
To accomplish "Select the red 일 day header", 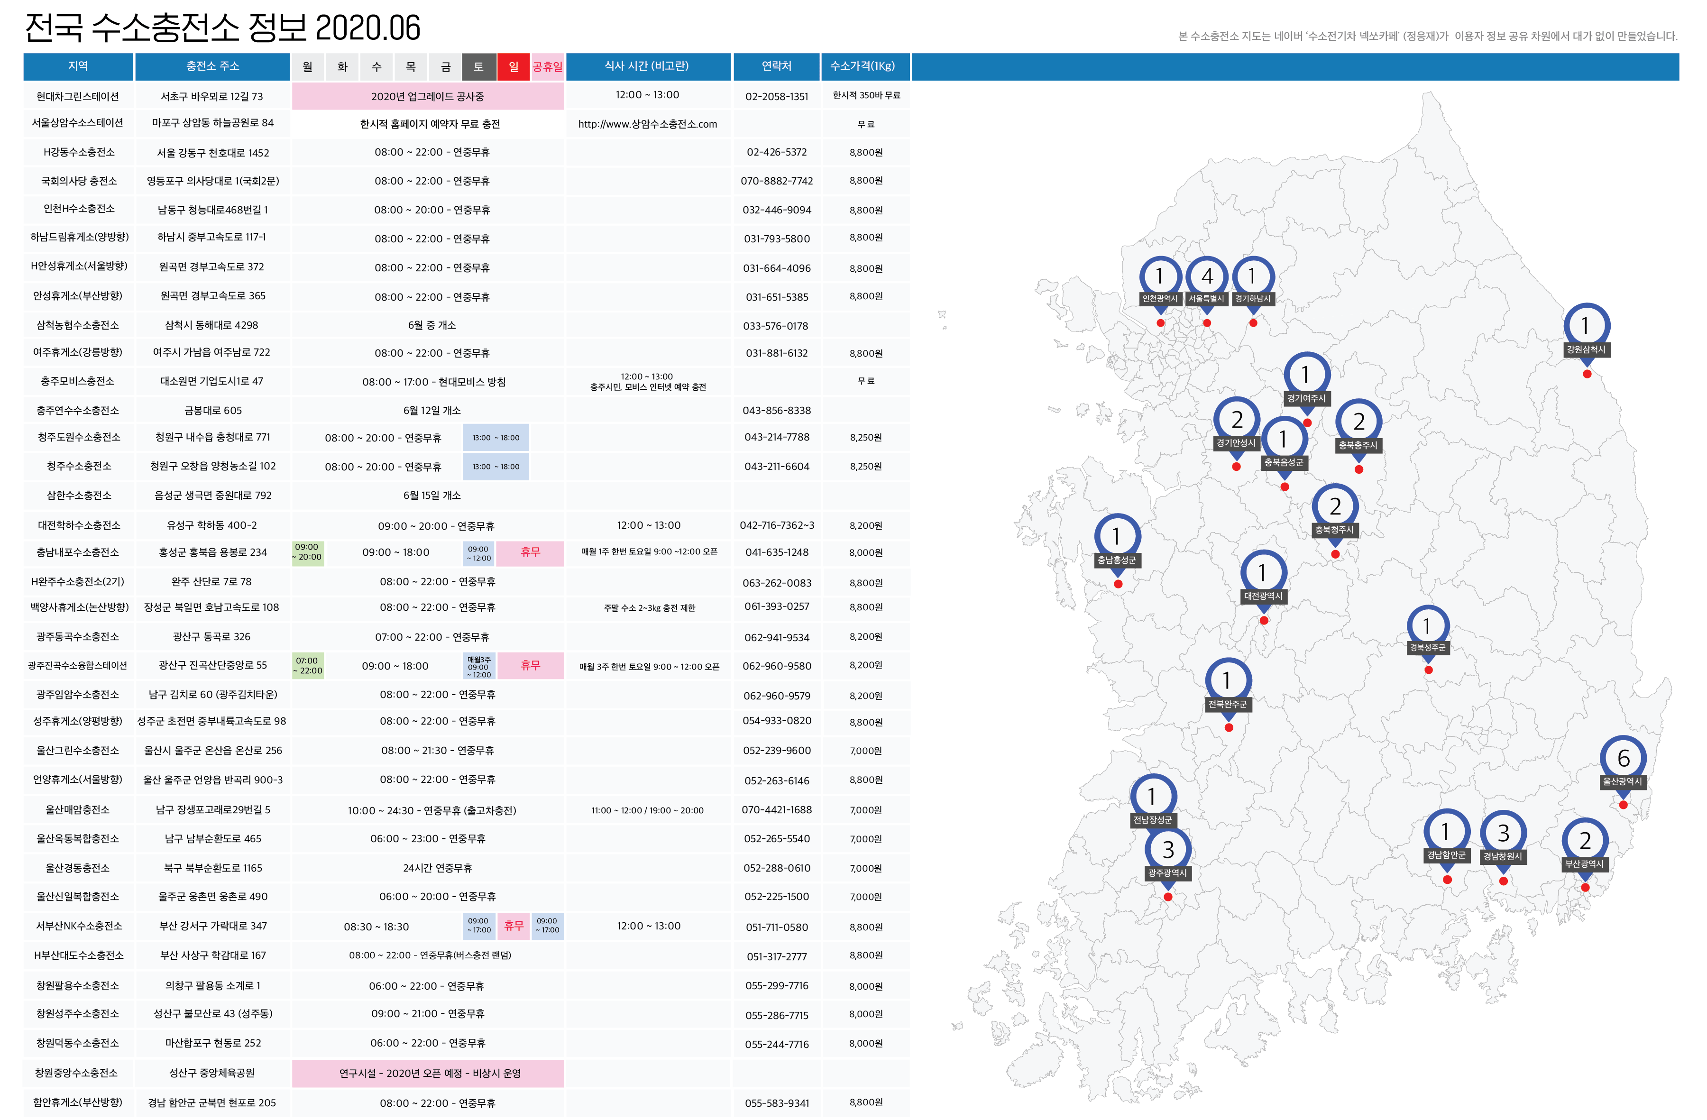I will click(x=513, y=67).
